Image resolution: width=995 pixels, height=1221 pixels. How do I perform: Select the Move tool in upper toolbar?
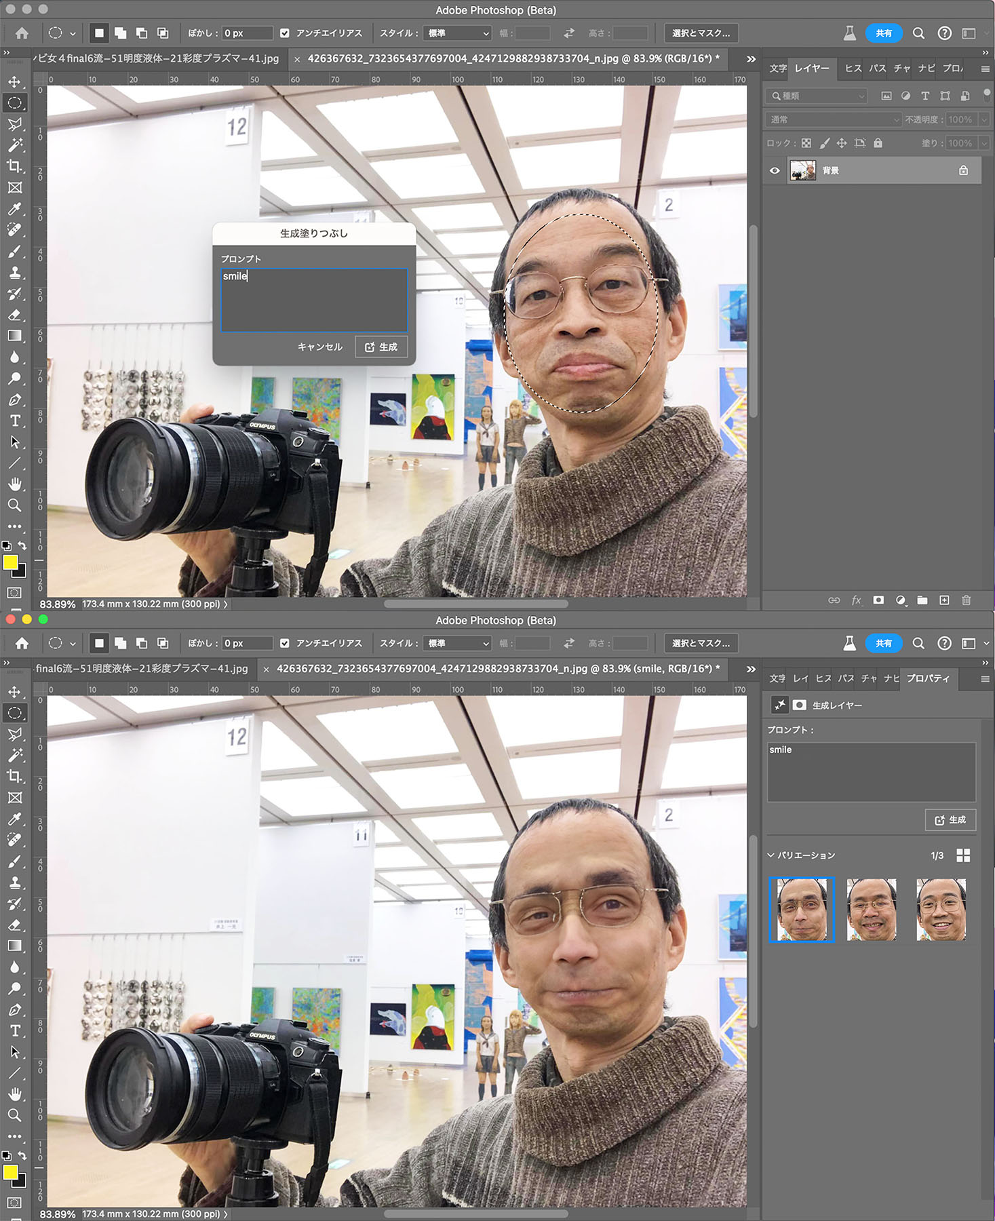point(14,82)
